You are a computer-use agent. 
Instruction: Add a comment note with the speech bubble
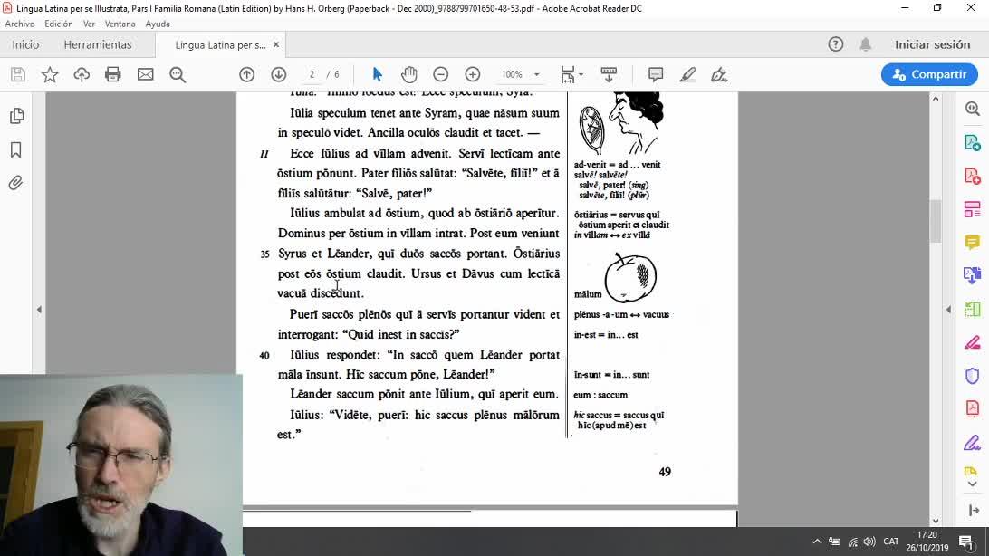click(656, 74)
